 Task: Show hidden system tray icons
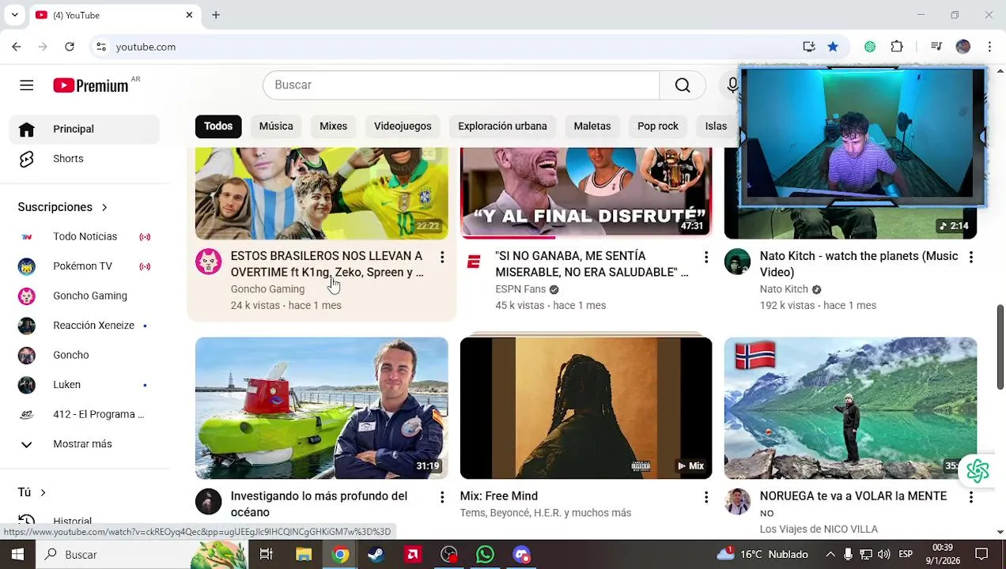click(x=830, y=555)
